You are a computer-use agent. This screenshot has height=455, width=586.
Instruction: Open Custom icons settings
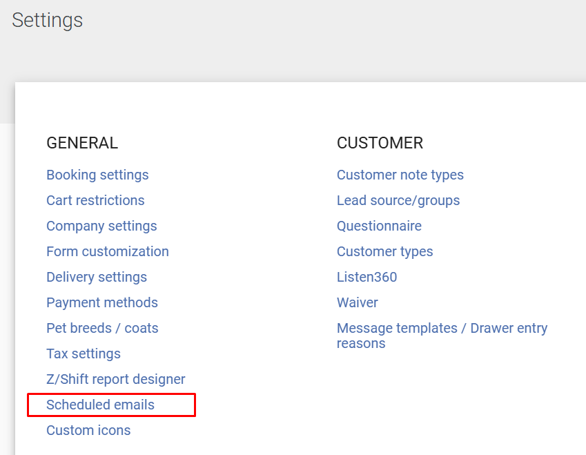click(x=88, y=430)
